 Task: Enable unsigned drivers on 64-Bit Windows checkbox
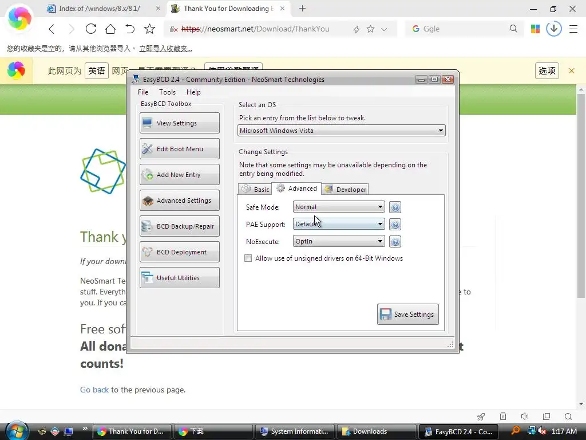point(248,258)
